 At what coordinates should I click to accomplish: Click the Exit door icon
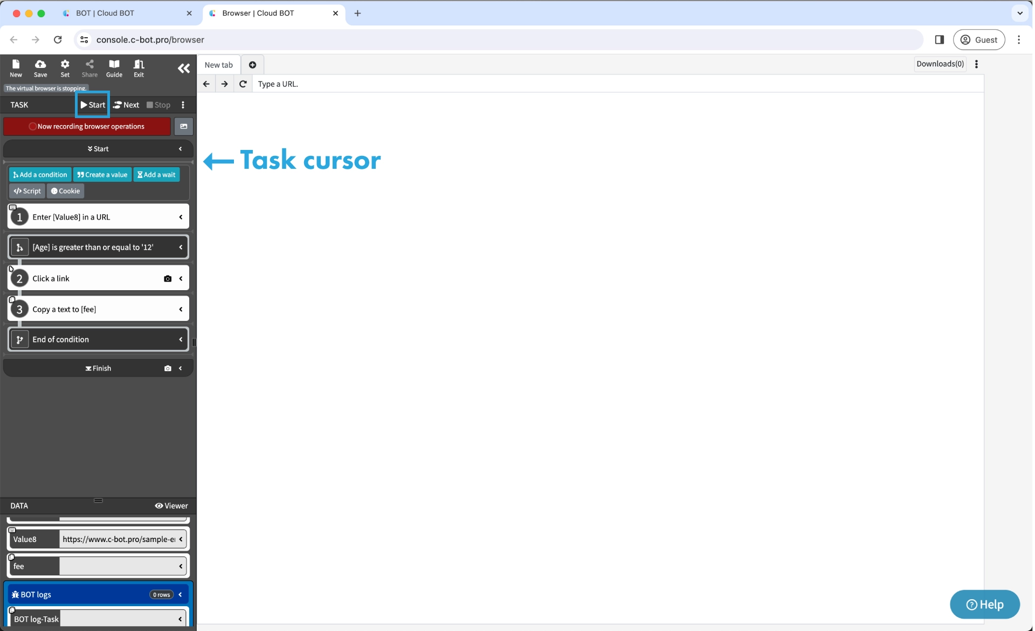coord(139,68)
